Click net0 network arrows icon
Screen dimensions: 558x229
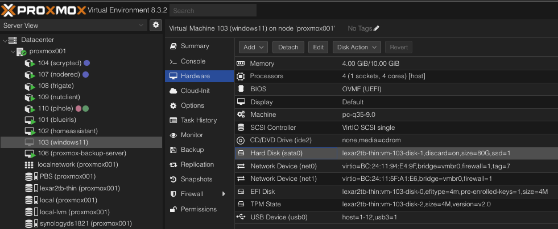(241, 166)
